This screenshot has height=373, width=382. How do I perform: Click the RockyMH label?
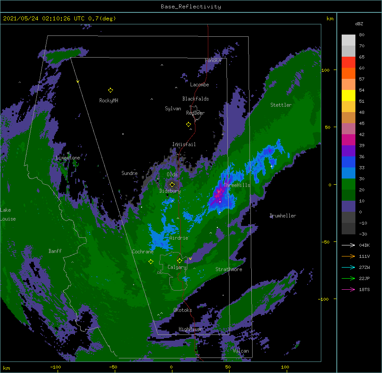click(109, 101)
